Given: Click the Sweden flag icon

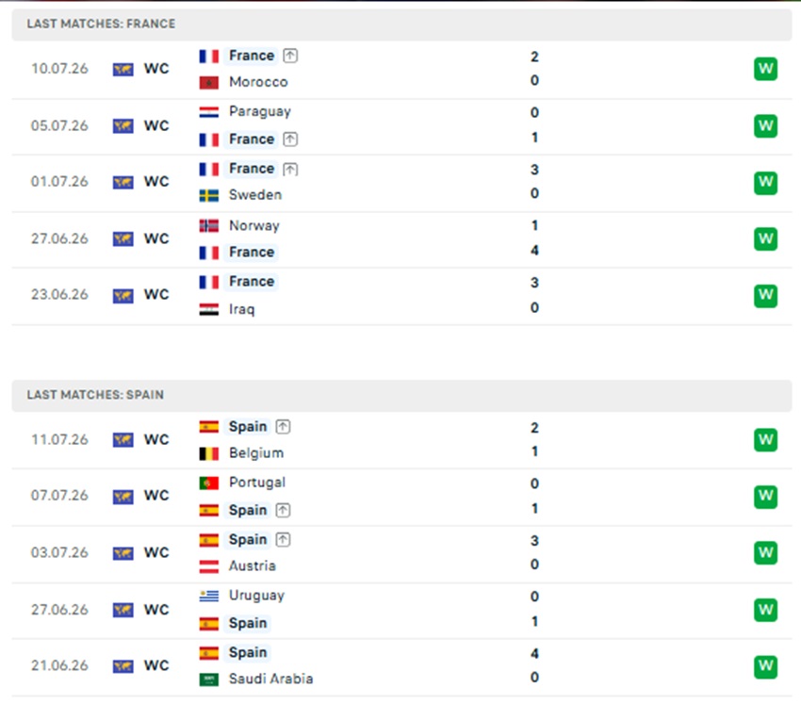Looking at the screenshot, I should pos(209,195).
